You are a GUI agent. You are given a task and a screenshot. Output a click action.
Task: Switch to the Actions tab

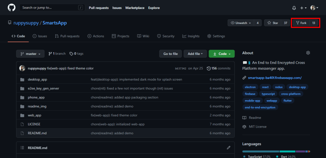[96, 36]
